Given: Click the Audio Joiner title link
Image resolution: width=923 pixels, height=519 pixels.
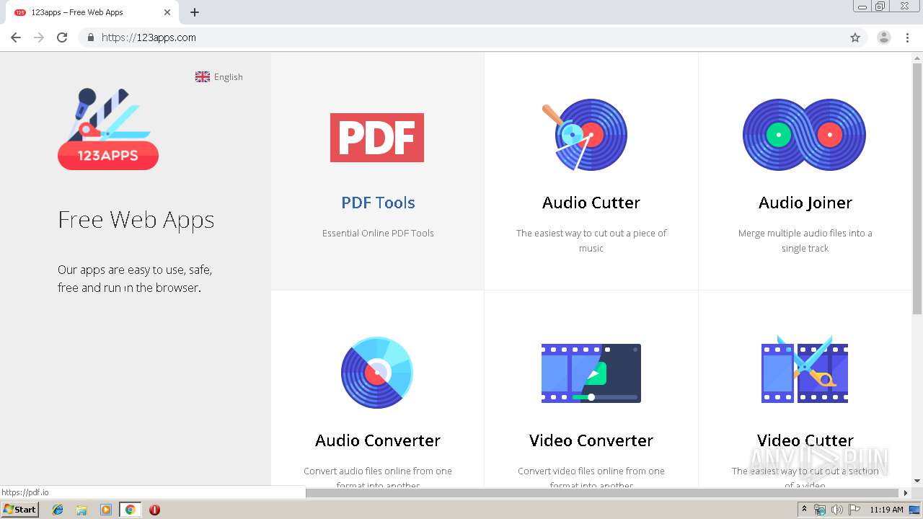Looking at the screenshot, I should tap(805, 203).
